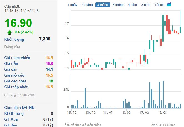Switch chart to 1 năm range
The image size is (184, 127).
click(132, 5)
